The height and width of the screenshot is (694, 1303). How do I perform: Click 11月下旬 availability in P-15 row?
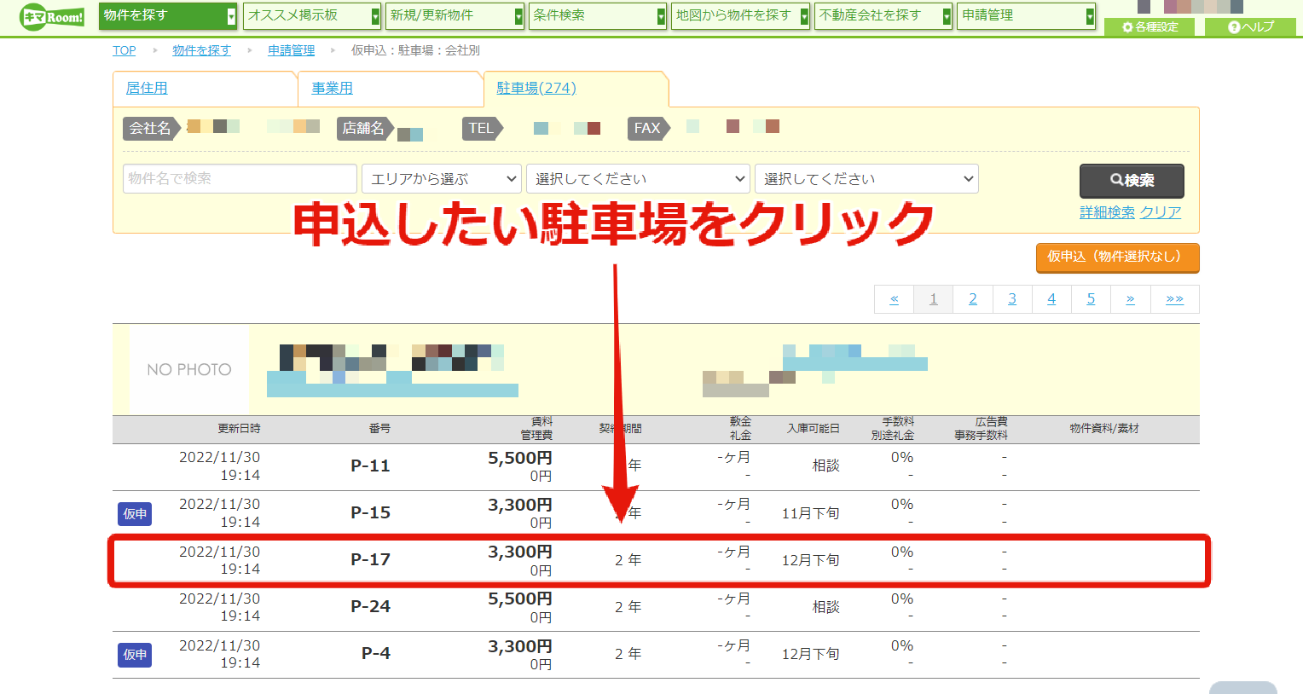click(x=810, y=513)
